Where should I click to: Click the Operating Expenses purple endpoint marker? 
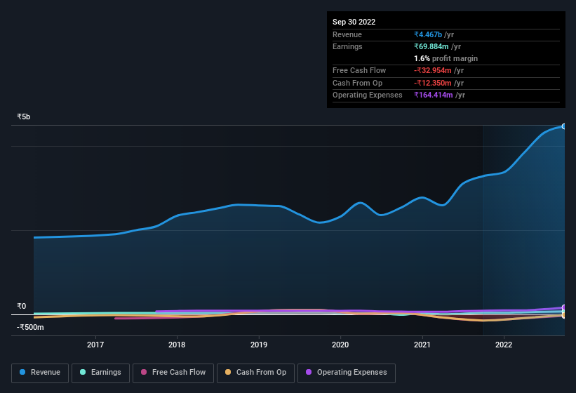564,307
